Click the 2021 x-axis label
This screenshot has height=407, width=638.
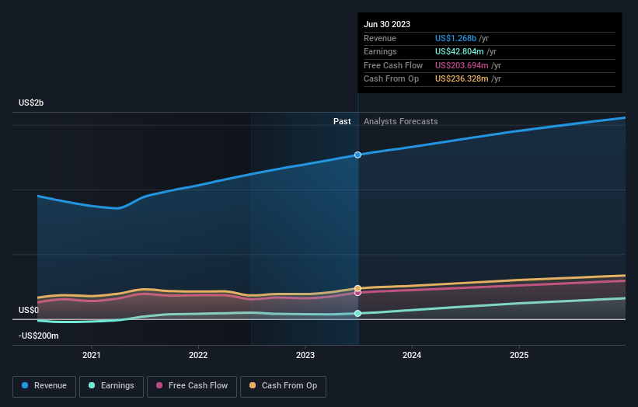(92, 355)
